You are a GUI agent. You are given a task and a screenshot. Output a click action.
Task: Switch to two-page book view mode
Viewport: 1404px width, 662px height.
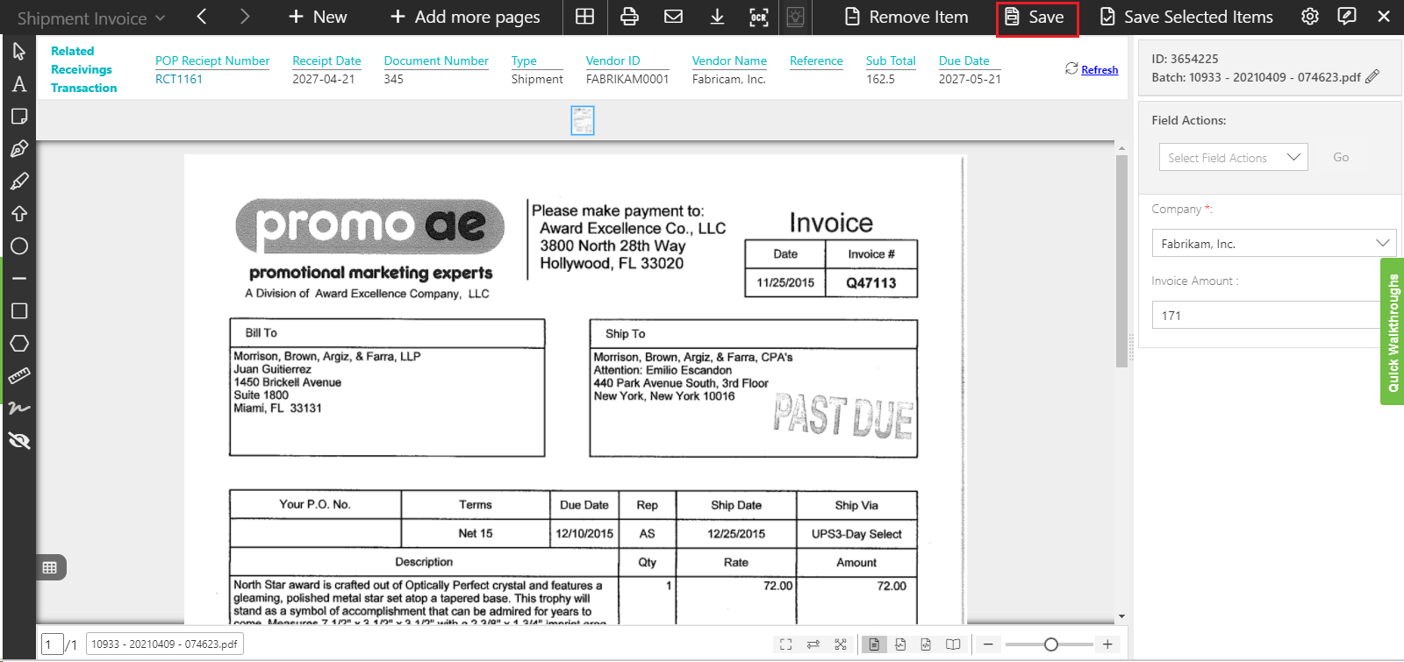(953, 644)
